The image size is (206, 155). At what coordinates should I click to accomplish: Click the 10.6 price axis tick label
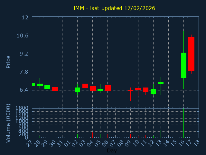coord(22,36)
